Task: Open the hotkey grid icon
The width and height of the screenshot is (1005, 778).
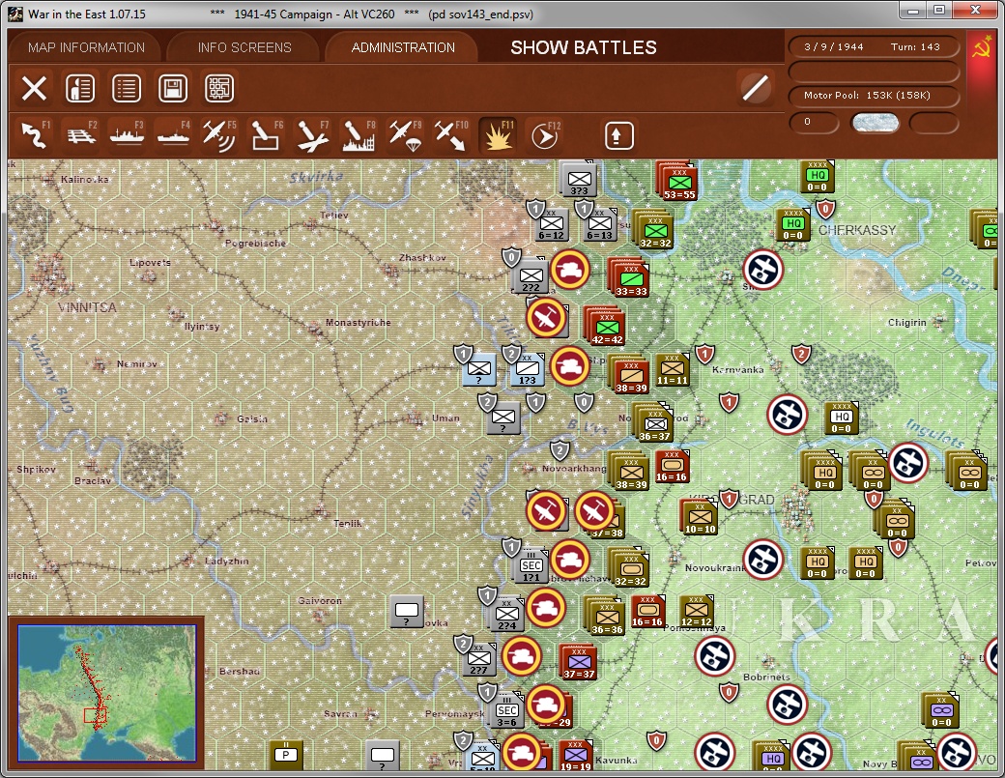Action: [219, 88]
